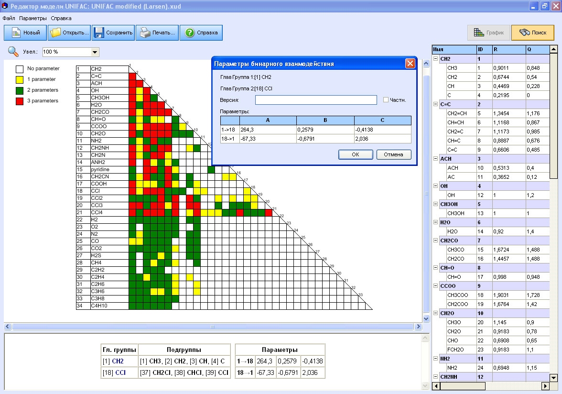Click the Имя column header
Viewport: 562px width, 394px height.
[454, 49]
